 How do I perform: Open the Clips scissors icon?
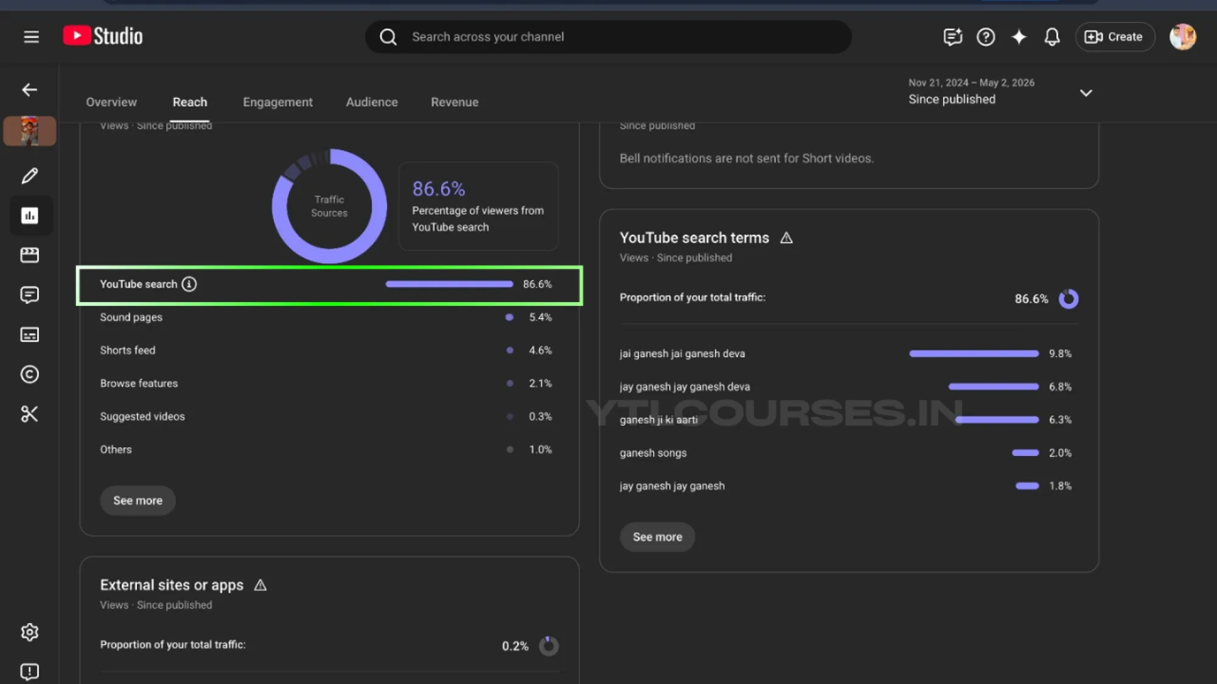pos(29,414)
